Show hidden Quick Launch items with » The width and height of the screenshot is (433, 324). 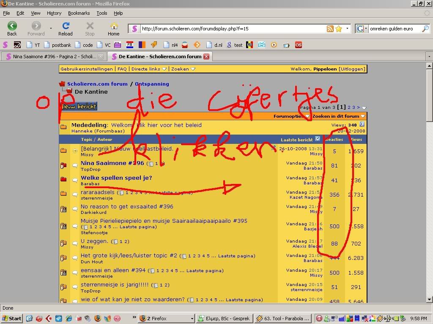[x=134, y=317]
